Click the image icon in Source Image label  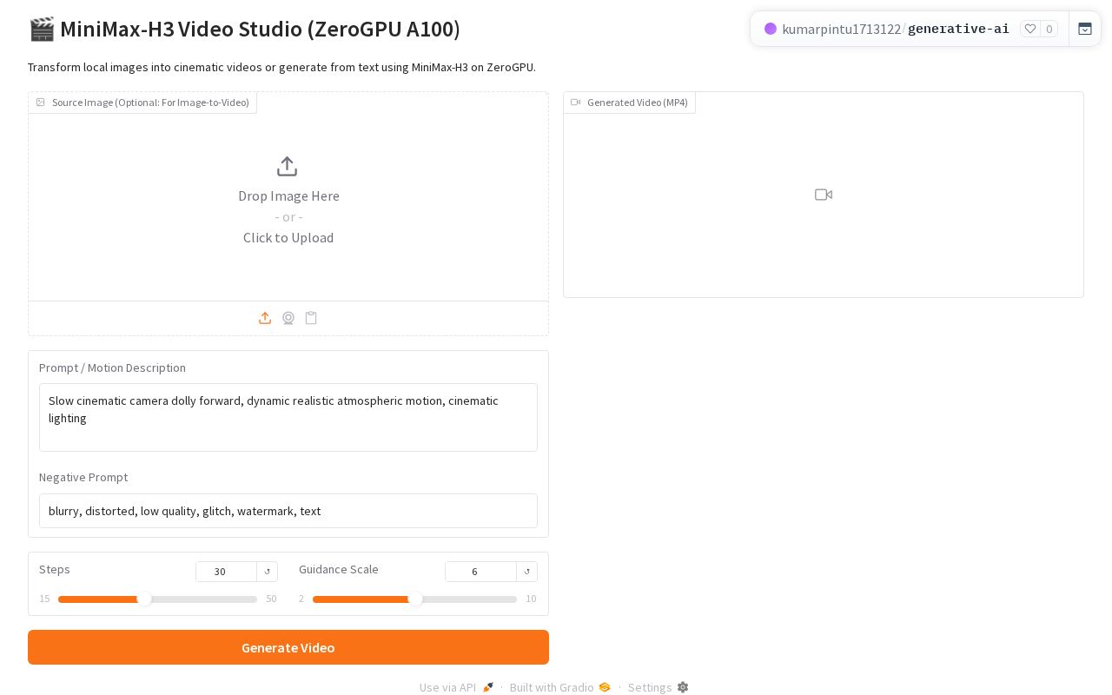[x=41, y=103]
